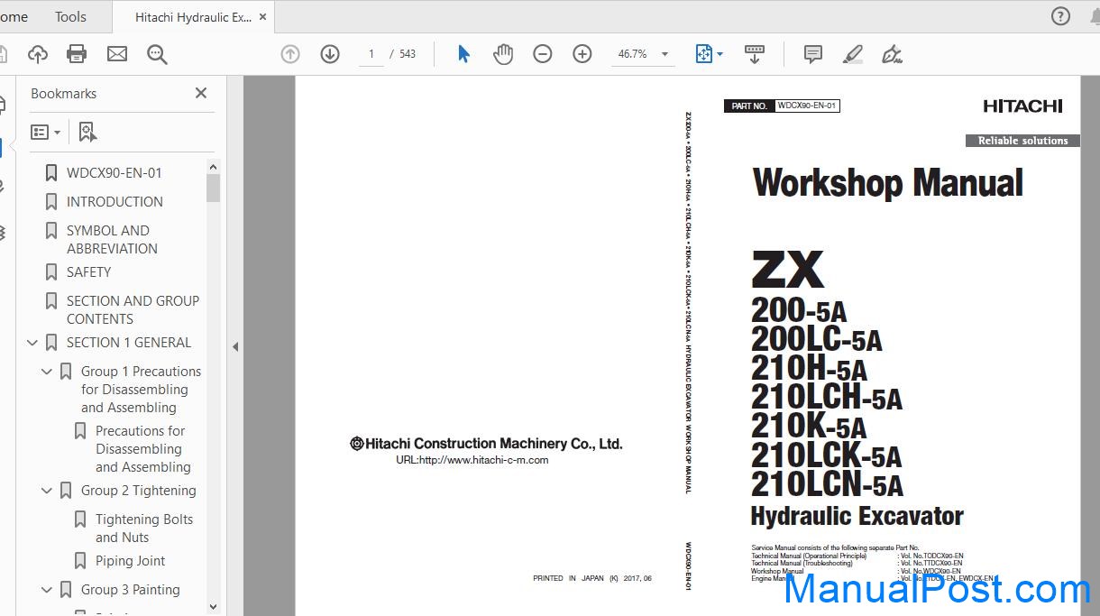This screenshot has height=616, width=1100.
Task: Click the fit page view icon
Action: (703, 54)
